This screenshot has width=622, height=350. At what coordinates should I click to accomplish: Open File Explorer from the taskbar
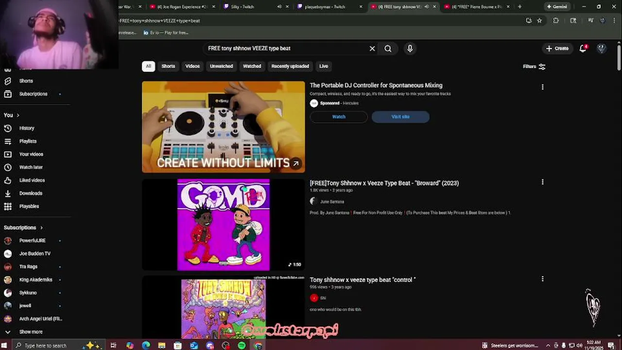coord(162,346)
